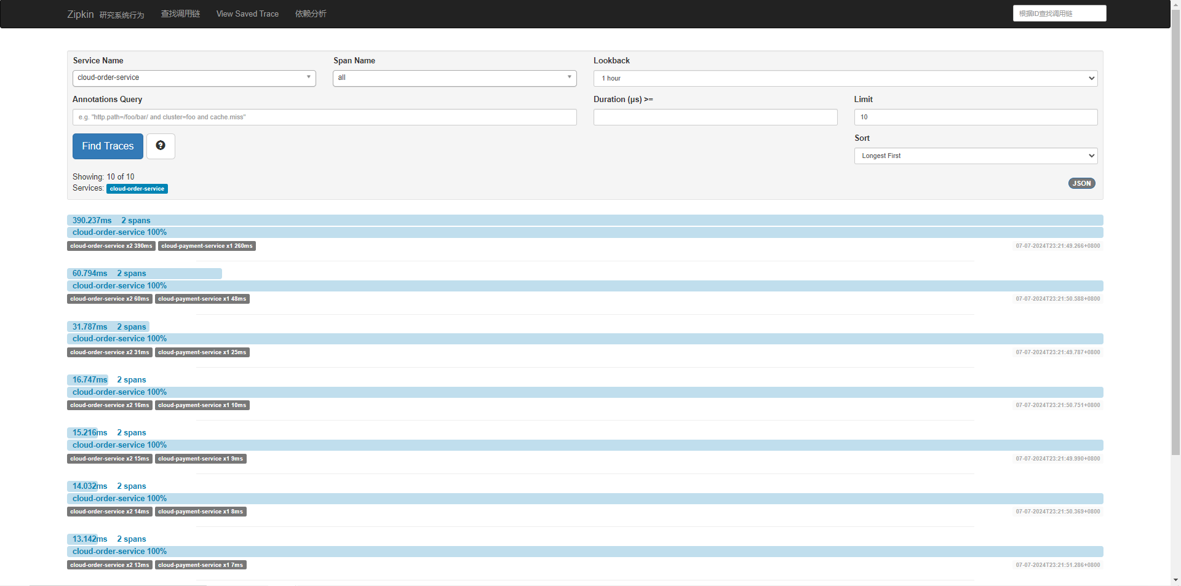
Task: Click the Duration input field
Action: [x=715, y=117]
